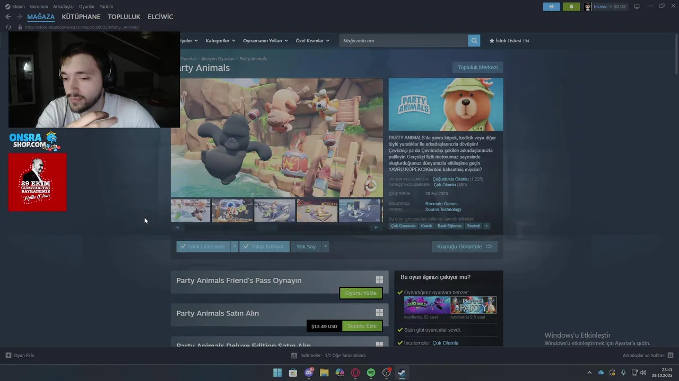
Task: Show hidden system tray icons
Action: [589, 373]
